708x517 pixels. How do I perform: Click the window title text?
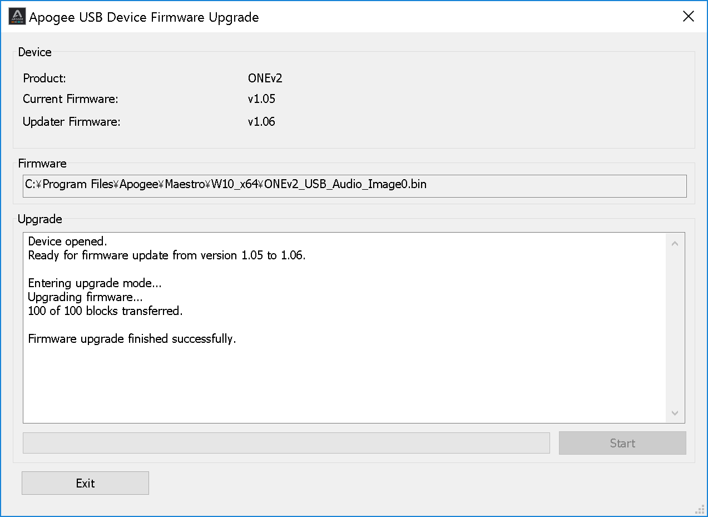click(144, 17)
